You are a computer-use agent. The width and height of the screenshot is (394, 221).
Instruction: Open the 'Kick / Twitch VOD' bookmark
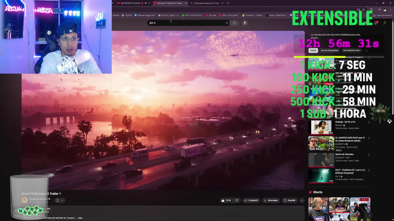coord(192,15)
